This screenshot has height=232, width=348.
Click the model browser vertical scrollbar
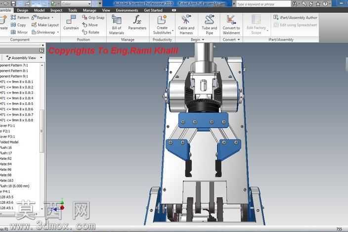(x=42, y=131)
